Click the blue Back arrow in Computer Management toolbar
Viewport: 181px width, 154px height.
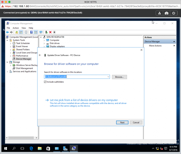[x=7, y=32]
